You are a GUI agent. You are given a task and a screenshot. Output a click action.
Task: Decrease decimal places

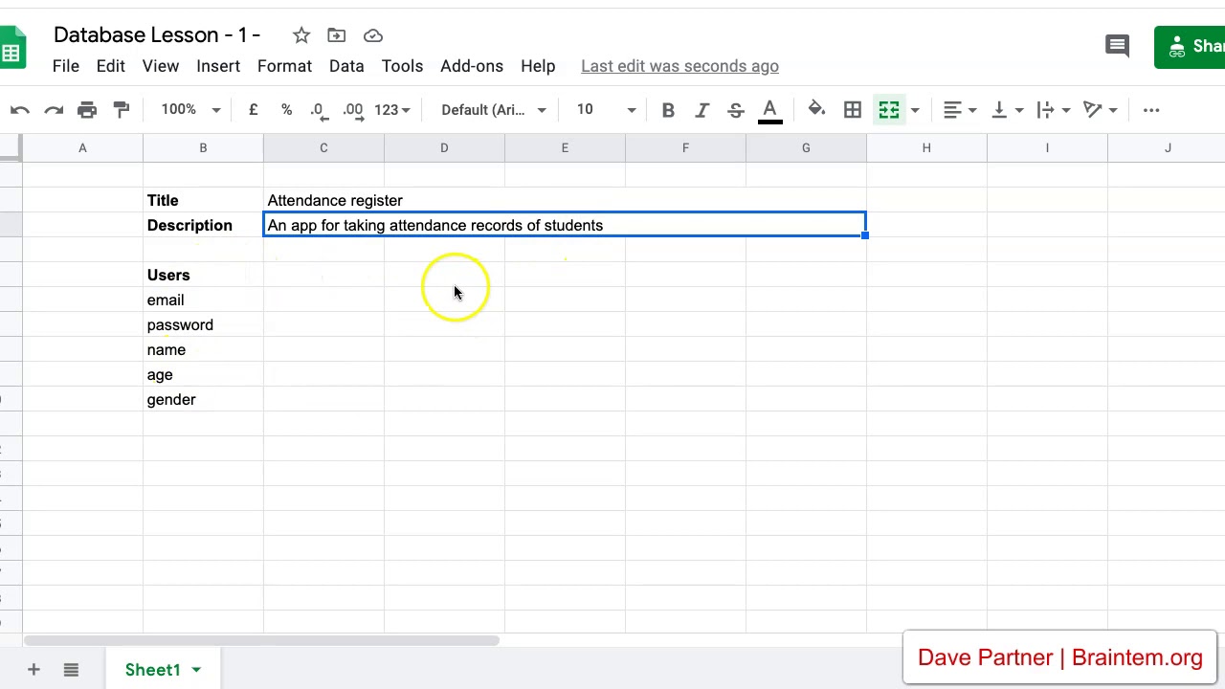(x=320, y=110)
